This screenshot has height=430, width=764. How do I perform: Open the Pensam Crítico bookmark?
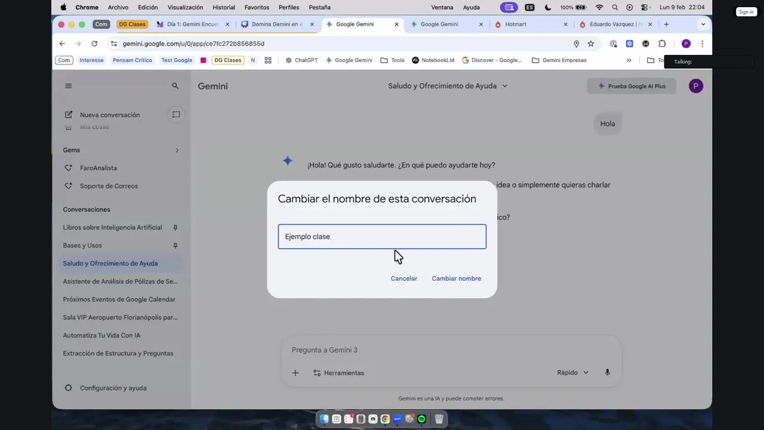(133, 60)
